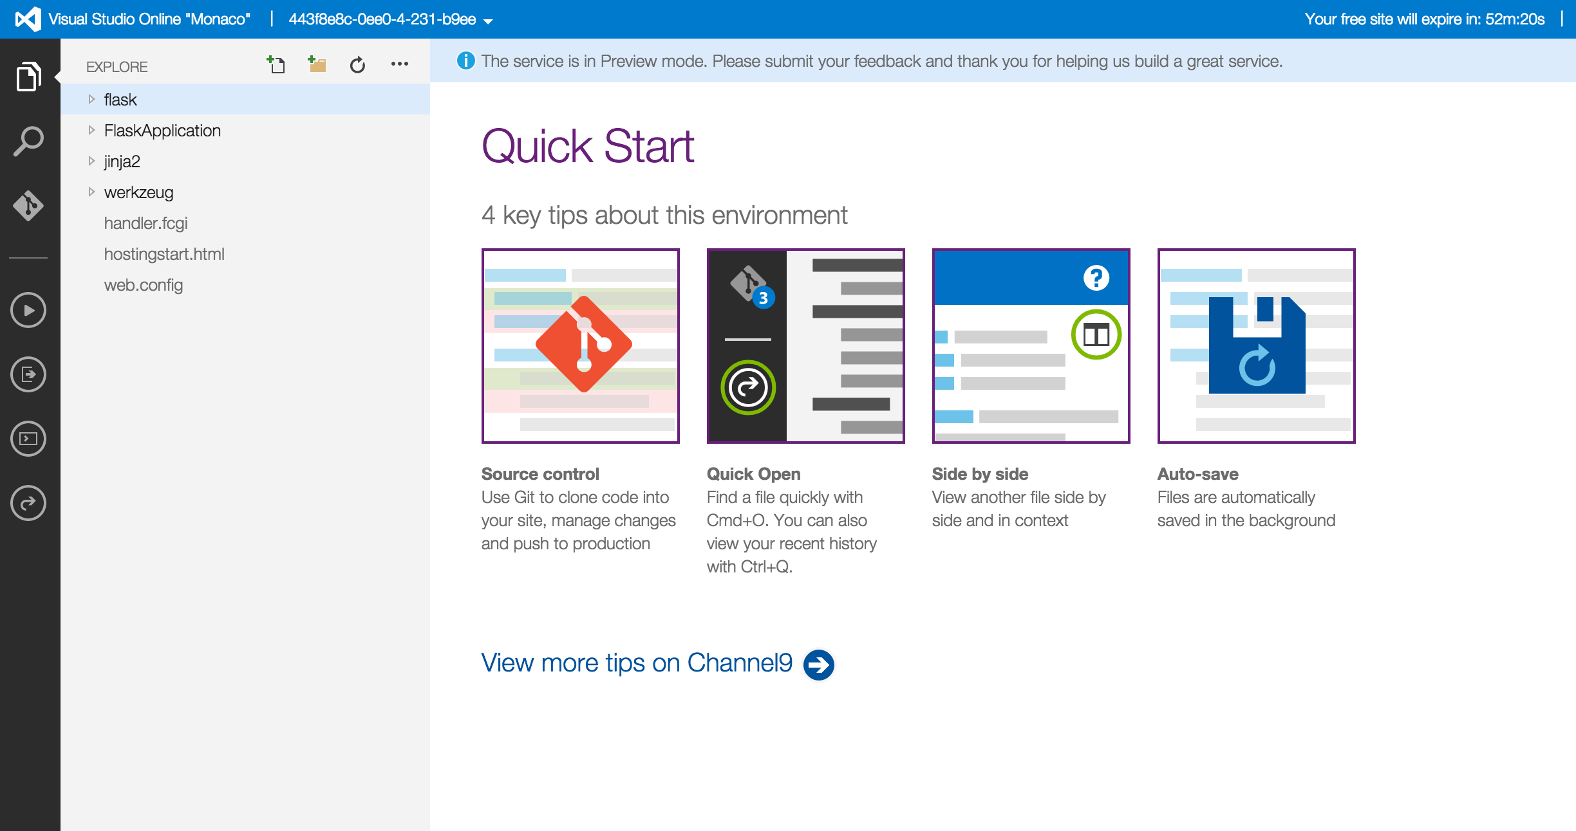Open the Explore files icon in sidebar

(x=28, y=77)
